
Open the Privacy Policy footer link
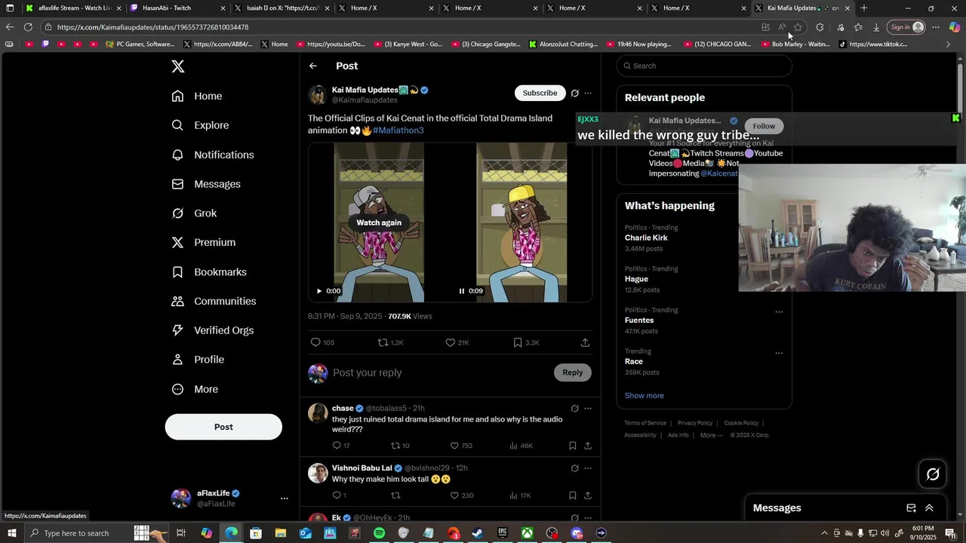695,423
